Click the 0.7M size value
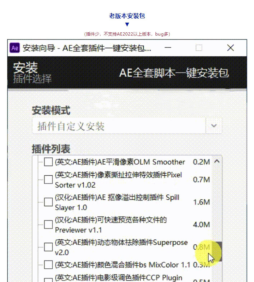 point(202,180)
